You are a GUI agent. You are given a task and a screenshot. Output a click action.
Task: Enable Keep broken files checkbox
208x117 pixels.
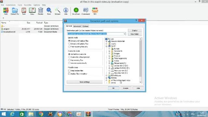pyautogui.click(x=69, y=71)
